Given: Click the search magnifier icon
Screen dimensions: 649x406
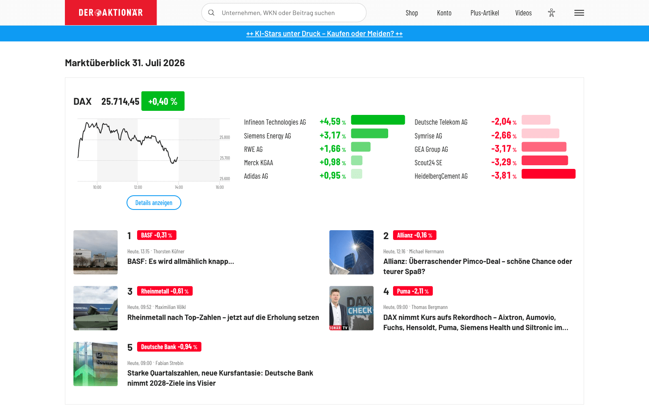Looking at the screenshot, I should point(211,13).
